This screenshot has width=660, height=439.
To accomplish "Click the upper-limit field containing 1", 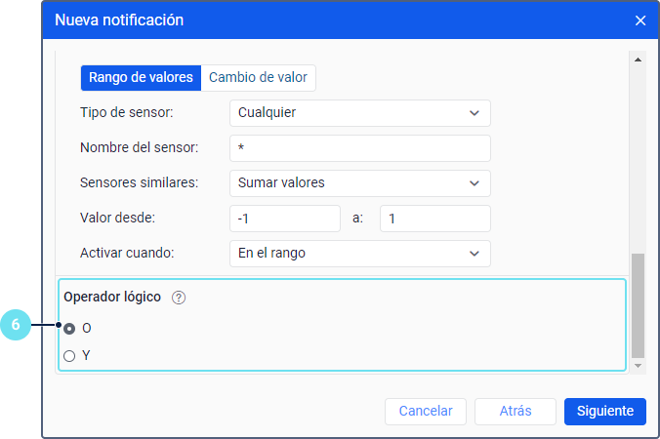I will (x=435, y=219).
